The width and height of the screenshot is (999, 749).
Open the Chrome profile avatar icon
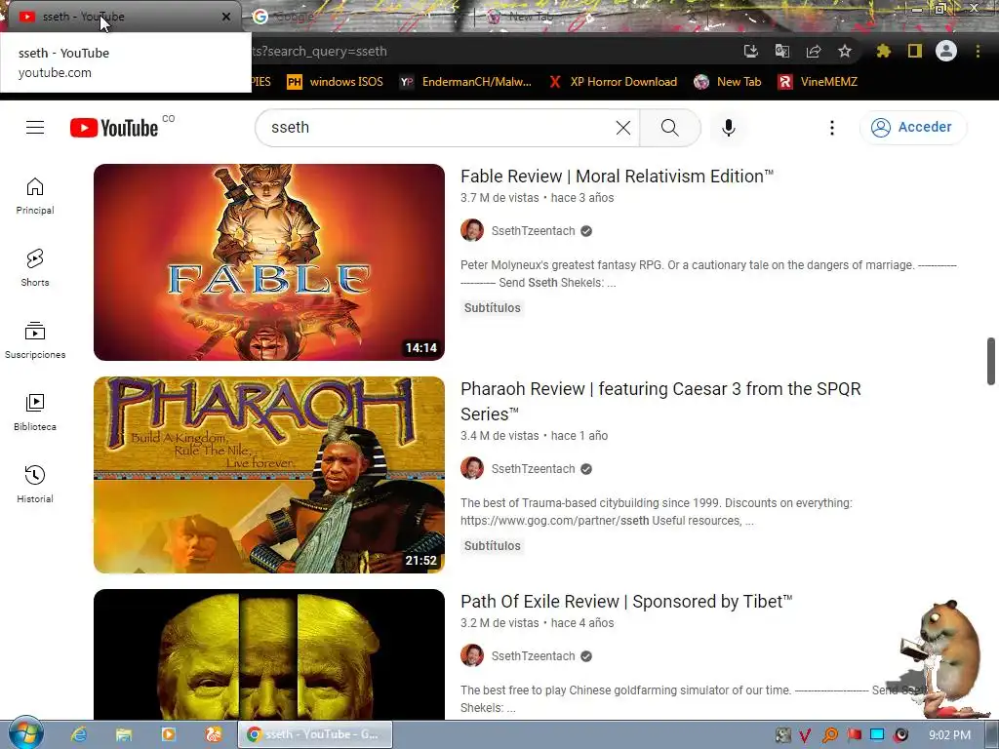946,51
